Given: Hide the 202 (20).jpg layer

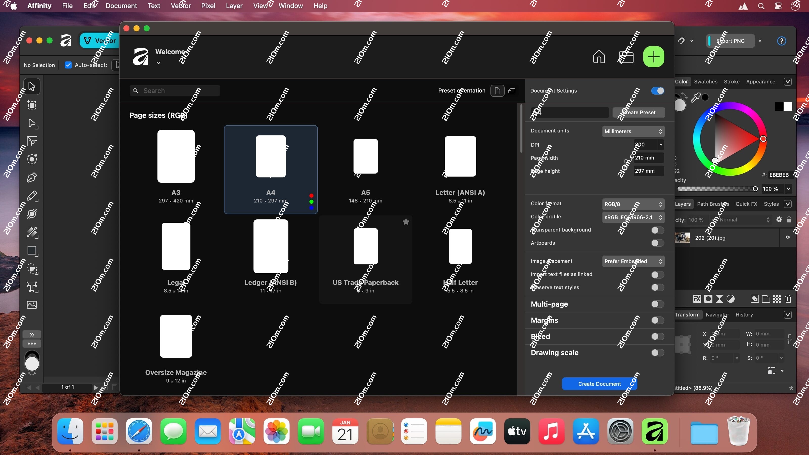Looking at the screenshot, I should [788, 237].
